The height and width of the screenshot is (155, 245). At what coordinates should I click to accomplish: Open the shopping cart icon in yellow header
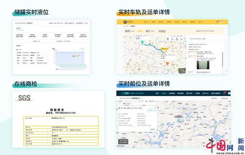coord(217,22)
